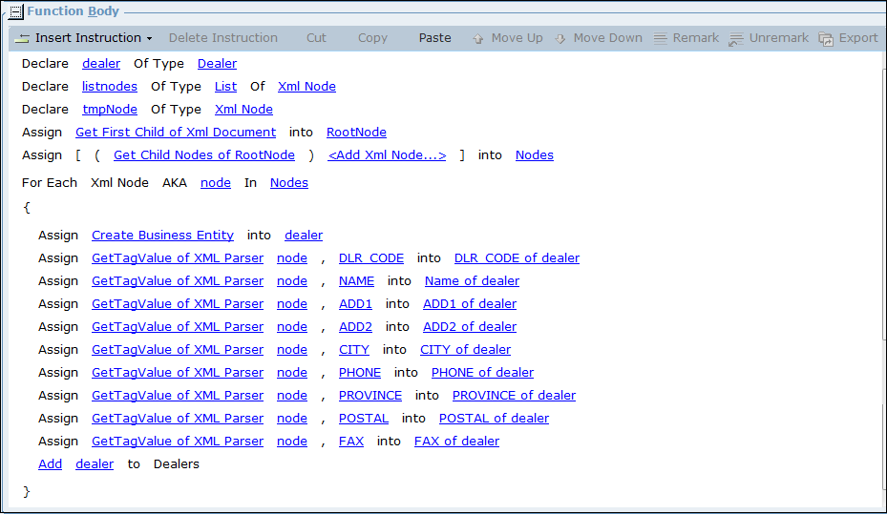Open the Dealer type link
Screen dimensions: 887x514
point(217,64)
